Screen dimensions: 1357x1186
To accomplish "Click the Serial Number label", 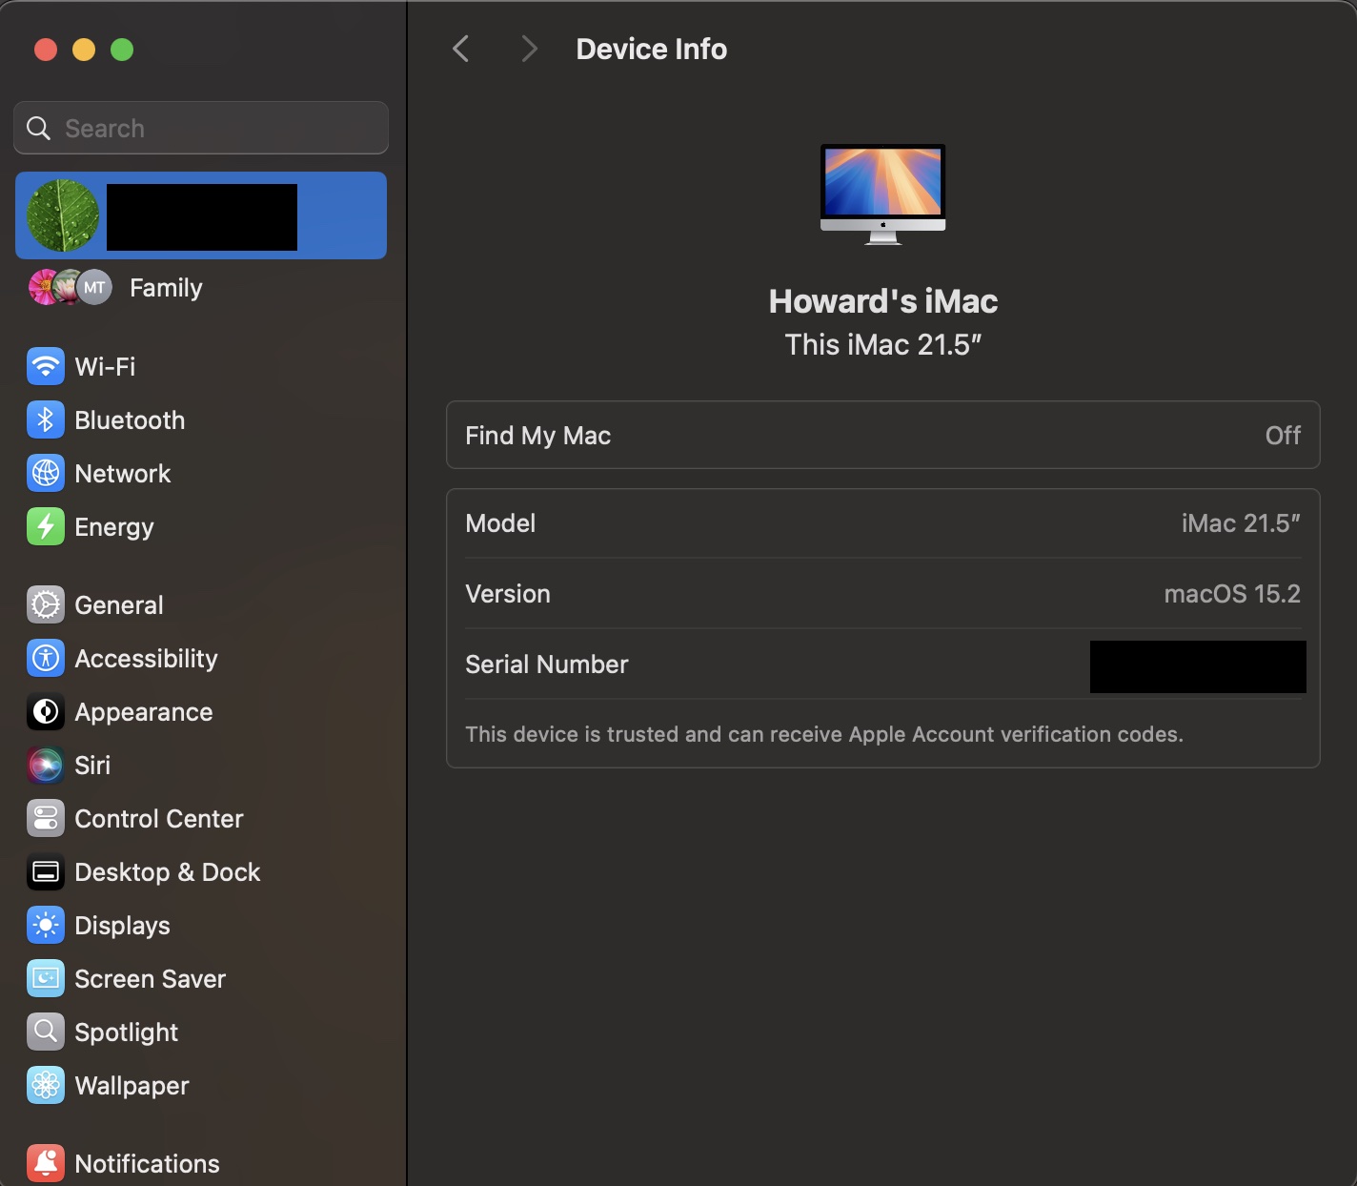I will (x=547, y=664).
